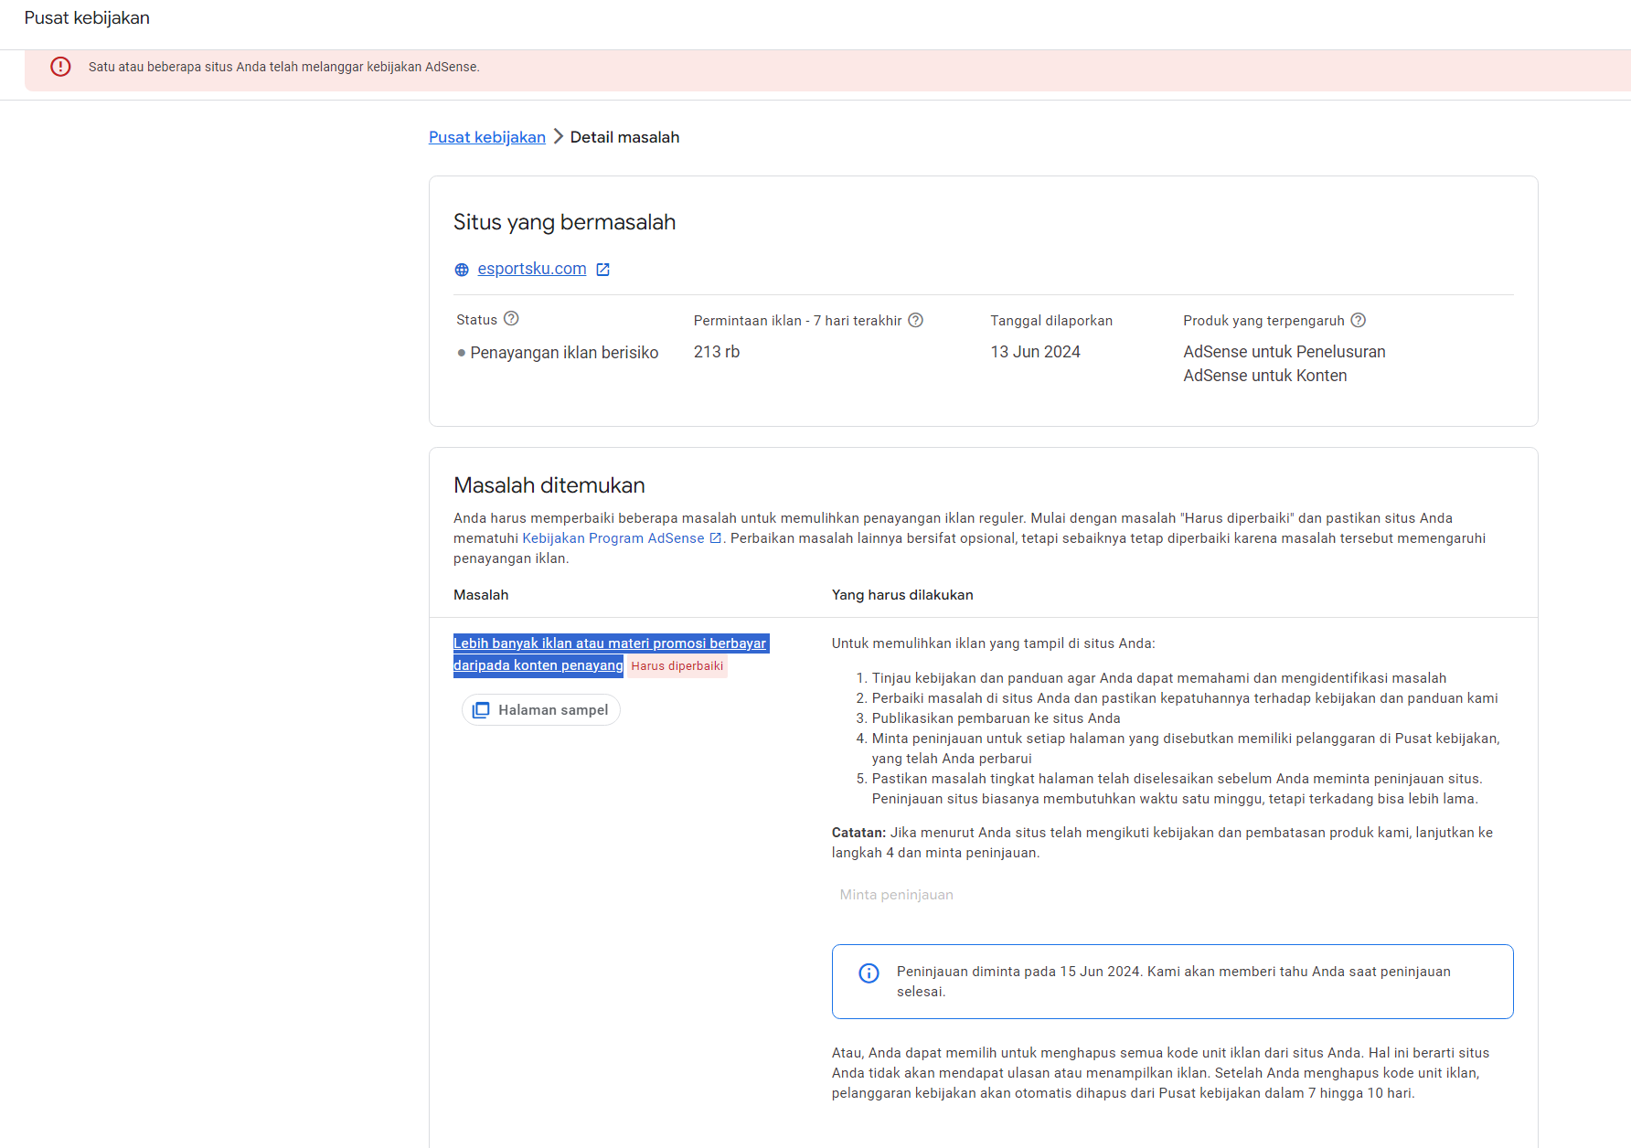Click 'AdSense untuk Konten' product text
The width and height of the screenshot is (1631, 1148).
1265,376
